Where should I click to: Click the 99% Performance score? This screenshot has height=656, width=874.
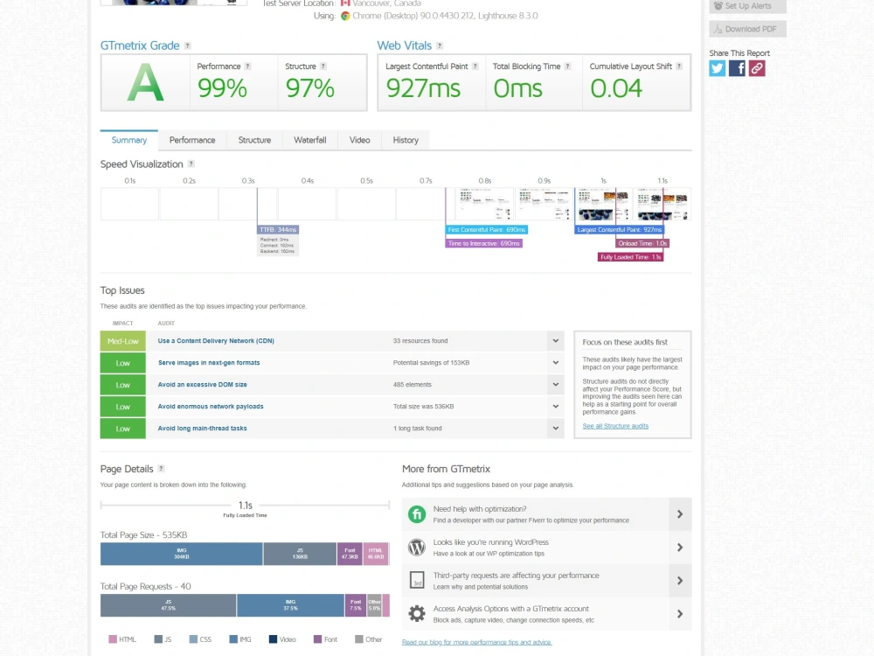(x=222, y=88)
